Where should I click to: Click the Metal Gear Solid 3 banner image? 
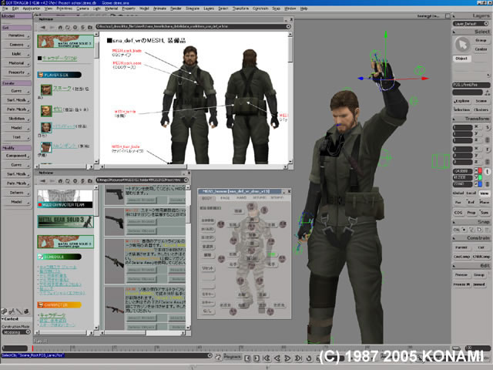coord(65,221)
